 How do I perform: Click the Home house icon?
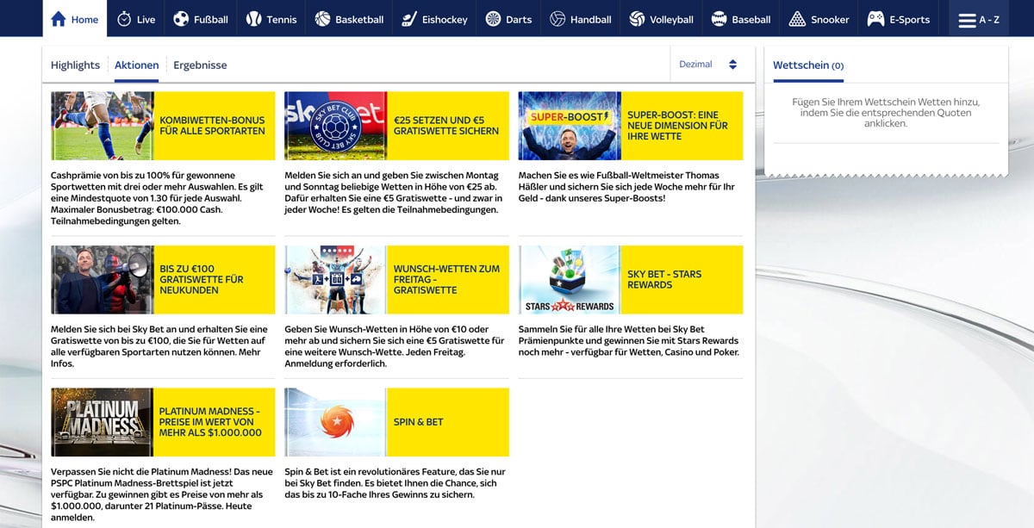coord(59,19)
